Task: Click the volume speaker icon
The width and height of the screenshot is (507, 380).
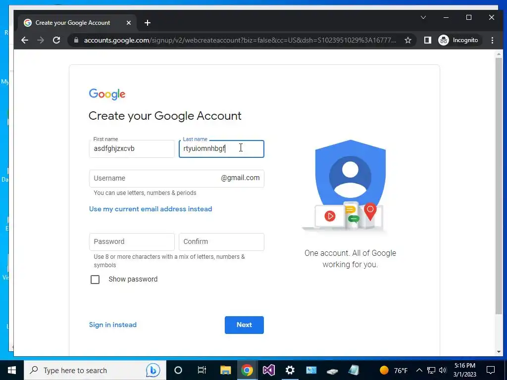Action: point(443,370)
